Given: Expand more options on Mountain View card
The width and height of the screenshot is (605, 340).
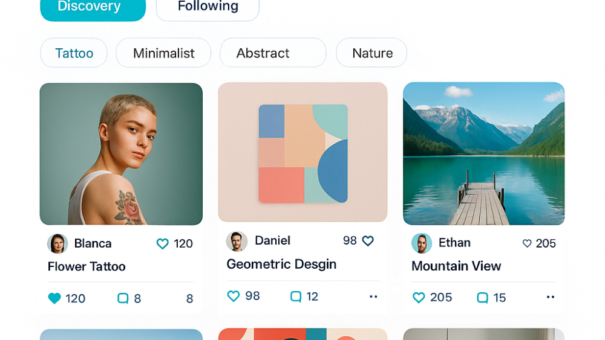Looking at the screenshot, I should point(551,297).
